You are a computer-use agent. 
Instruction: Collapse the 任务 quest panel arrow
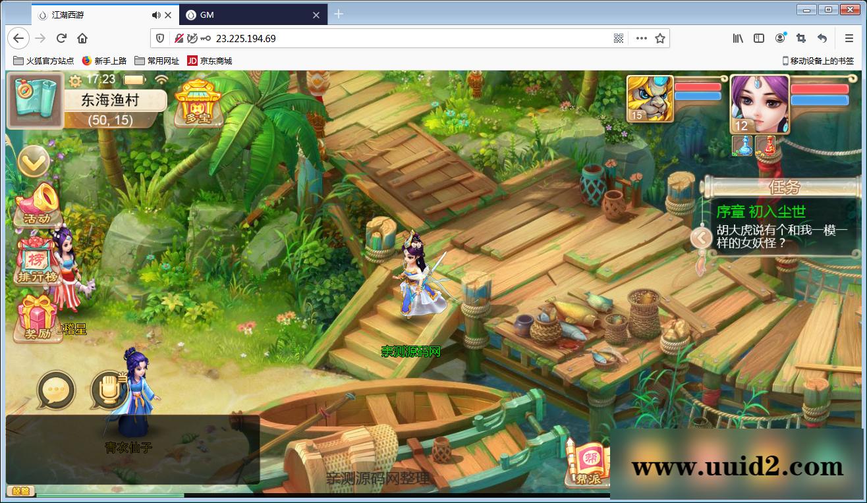(x=702, y=237)
